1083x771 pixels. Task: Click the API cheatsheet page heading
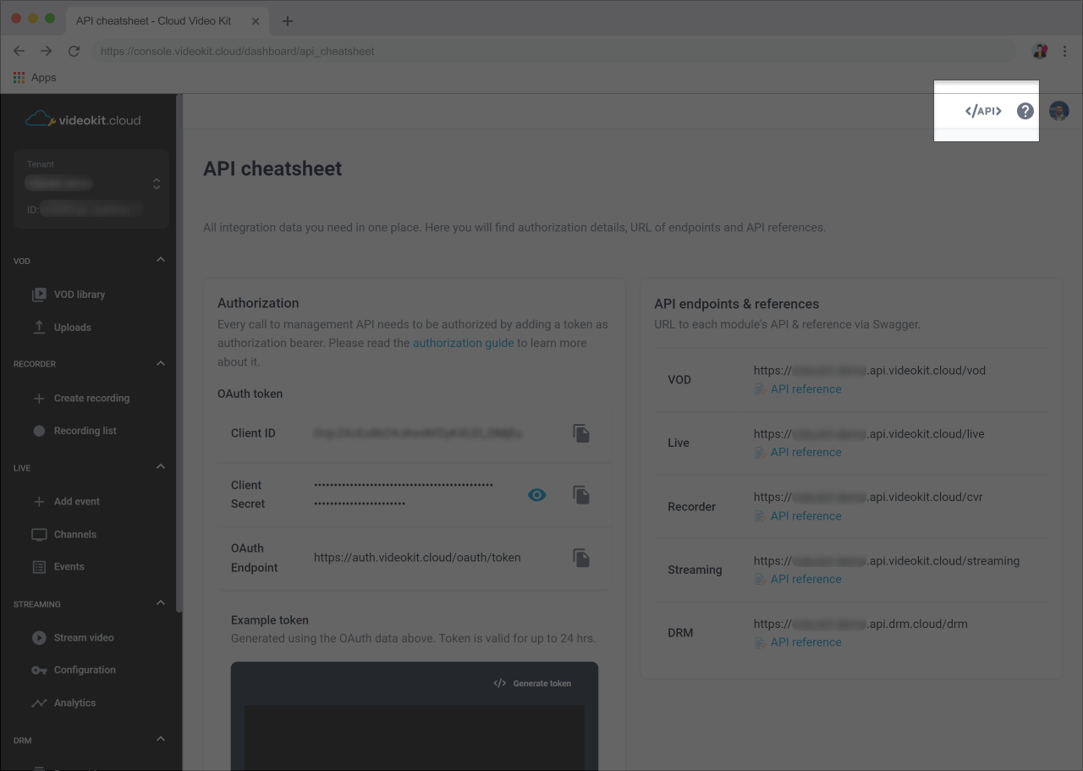click(272, 168)
